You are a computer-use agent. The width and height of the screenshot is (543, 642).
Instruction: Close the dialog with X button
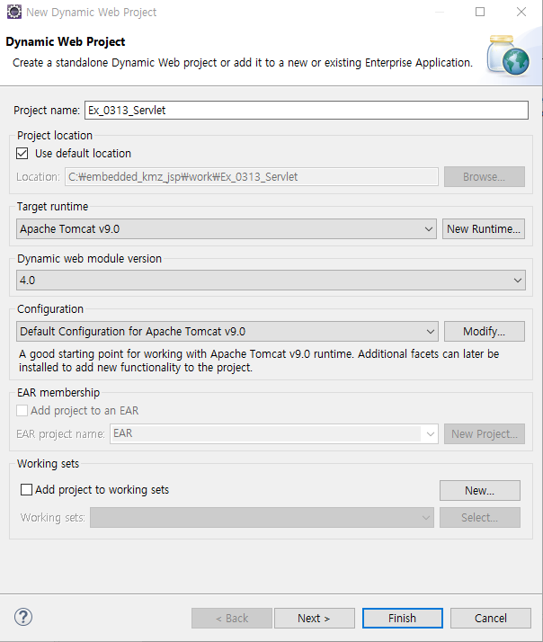pos(521,12)
